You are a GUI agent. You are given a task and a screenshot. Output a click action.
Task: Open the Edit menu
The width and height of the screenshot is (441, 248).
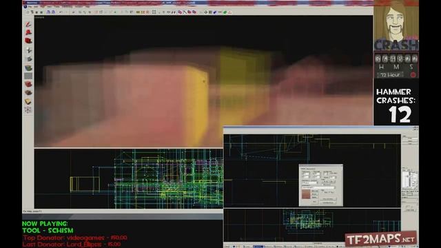[x=36, y=6]
